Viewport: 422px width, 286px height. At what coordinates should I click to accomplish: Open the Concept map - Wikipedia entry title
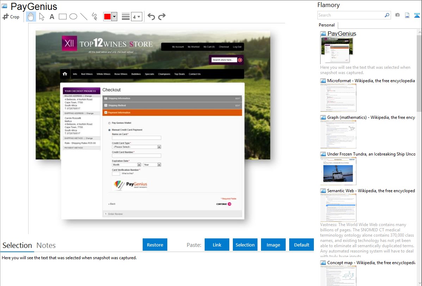point(371,262)
